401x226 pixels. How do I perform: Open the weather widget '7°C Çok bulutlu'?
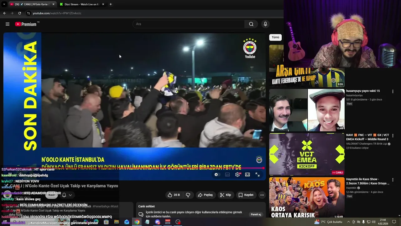click(328, 222)
